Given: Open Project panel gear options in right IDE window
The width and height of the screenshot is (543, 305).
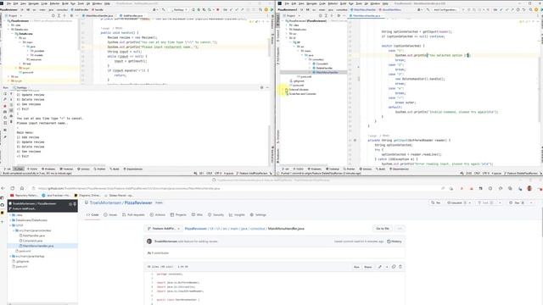Looking at the screenshot, I should pyautogui.click(x=339, y=15).
